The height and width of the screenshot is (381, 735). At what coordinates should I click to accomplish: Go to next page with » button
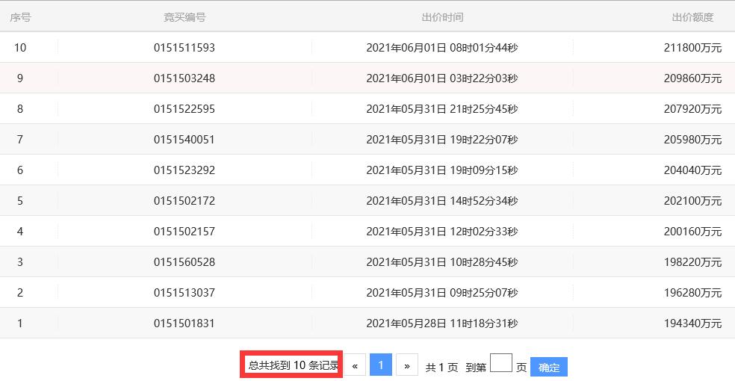[x=407, y=365]
